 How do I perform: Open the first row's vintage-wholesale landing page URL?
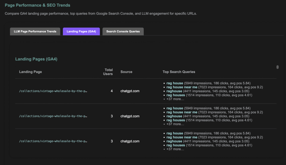pos(53,91)
